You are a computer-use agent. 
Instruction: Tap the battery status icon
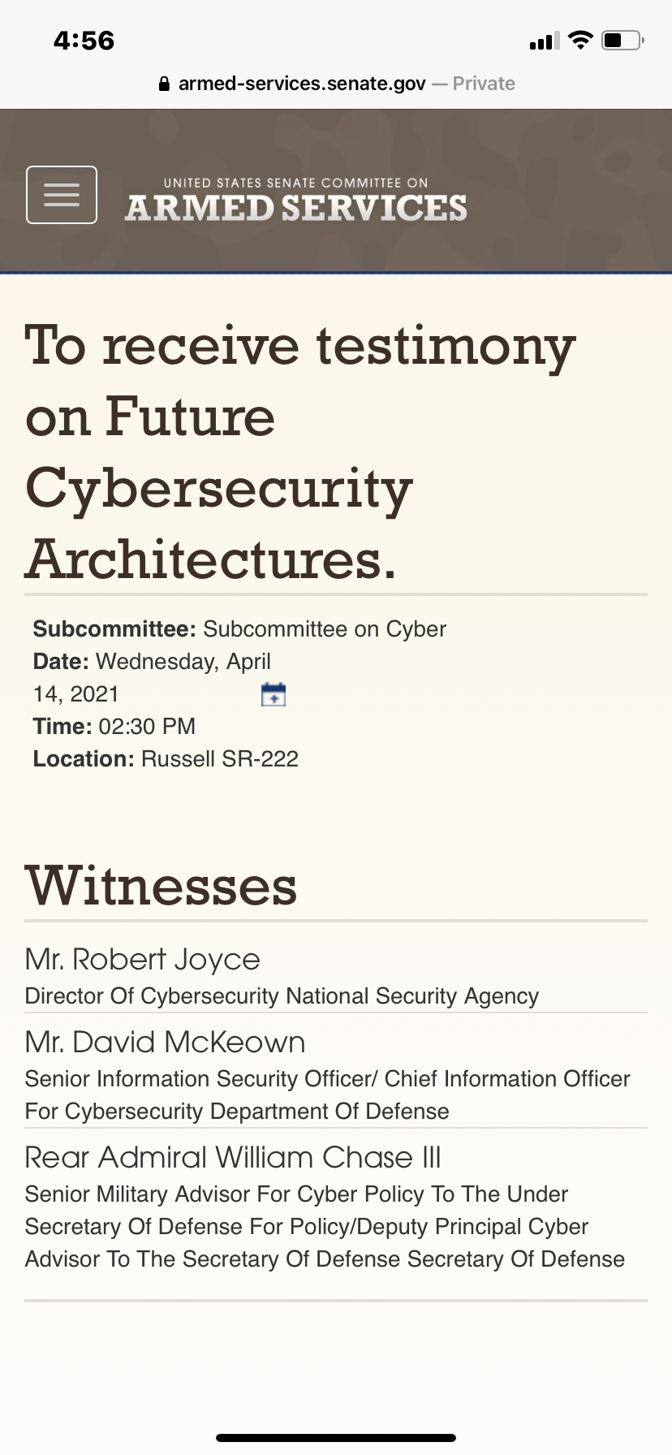(x=622, y=40)
